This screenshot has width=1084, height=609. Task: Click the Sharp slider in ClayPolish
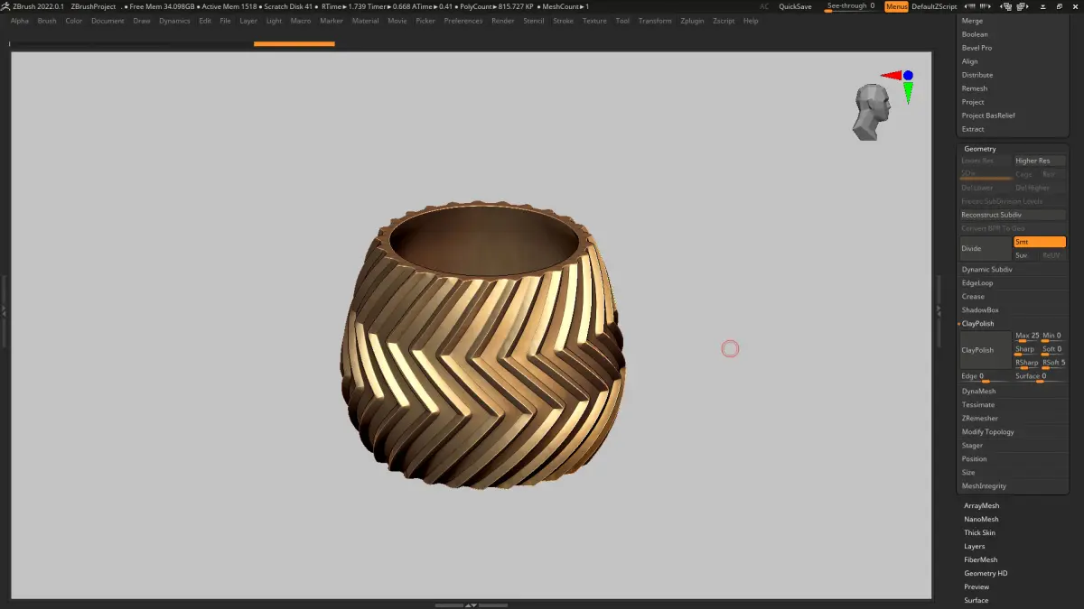1027,350
